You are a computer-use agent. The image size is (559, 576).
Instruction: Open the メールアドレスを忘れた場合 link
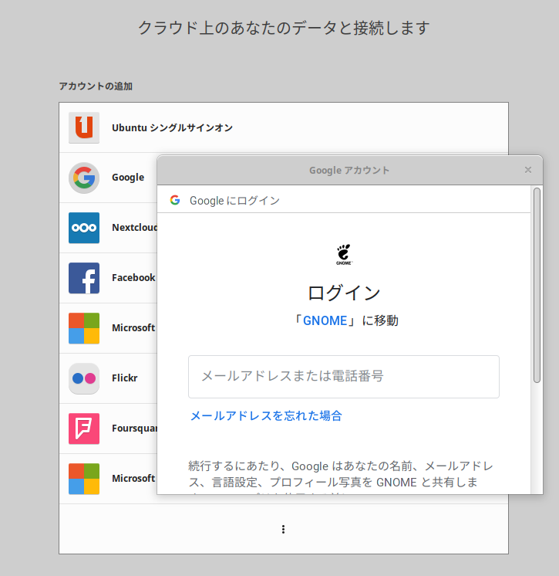[266, 416]
